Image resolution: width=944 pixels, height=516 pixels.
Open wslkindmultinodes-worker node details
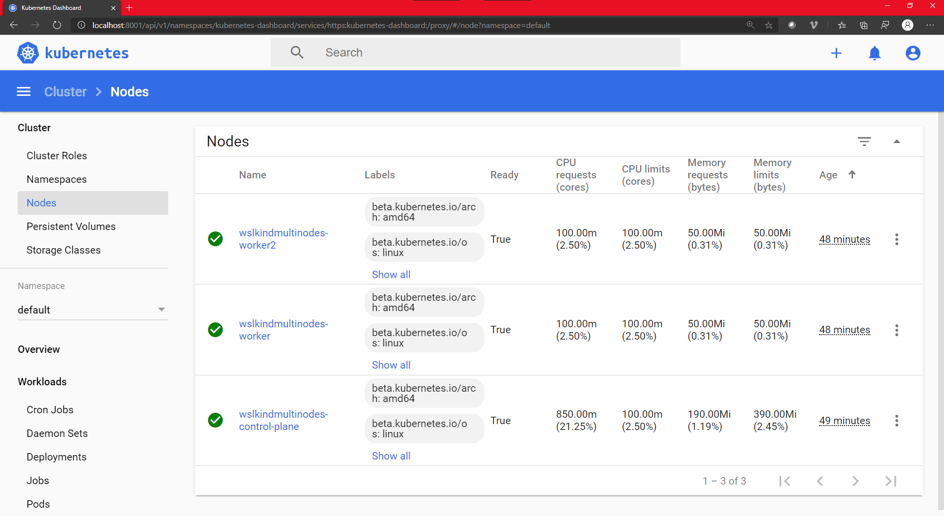point(283,330)
